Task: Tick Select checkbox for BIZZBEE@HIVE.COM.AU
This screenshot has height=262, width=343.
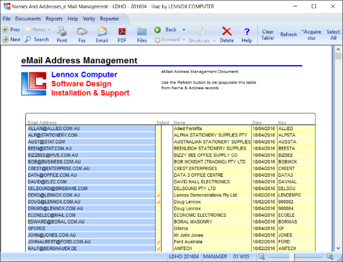Action: click(x=159, y=155)
